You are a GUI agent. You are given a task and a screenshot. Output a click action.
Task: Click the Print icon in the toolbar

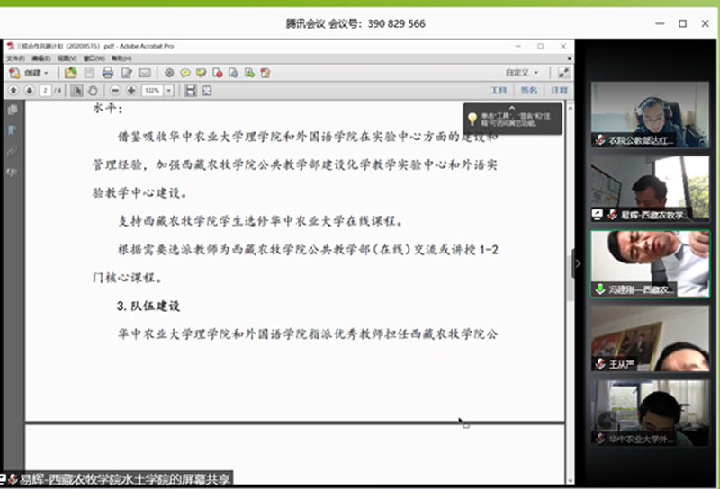tap(107, 73)
